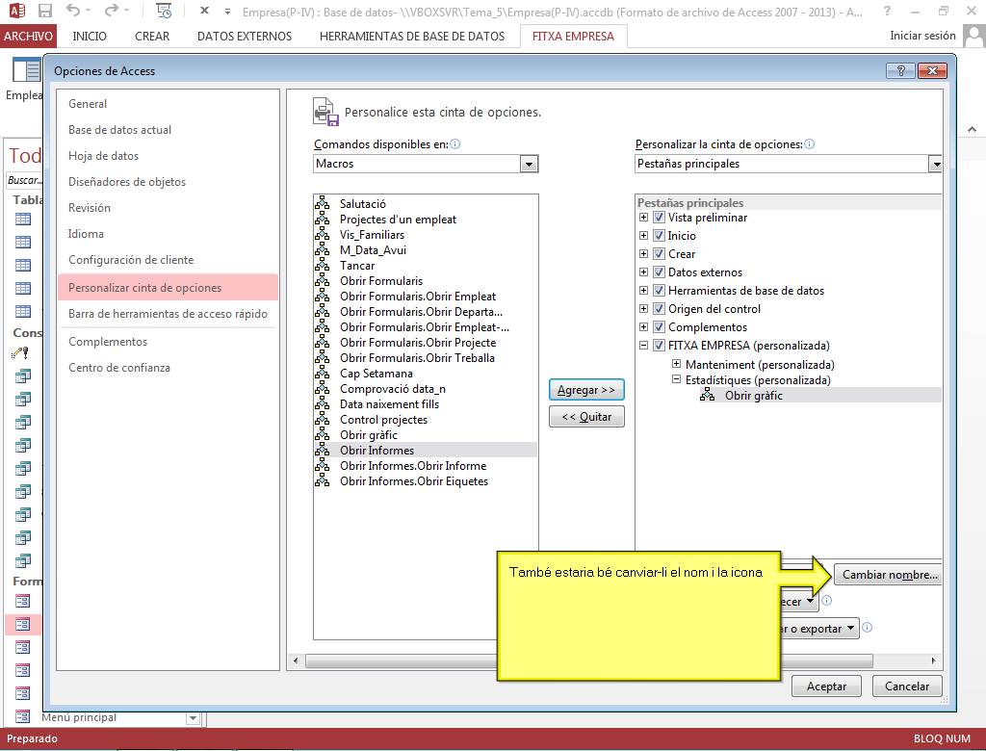Click the quick access toolbar customize arrow

(x=227, y=11)
